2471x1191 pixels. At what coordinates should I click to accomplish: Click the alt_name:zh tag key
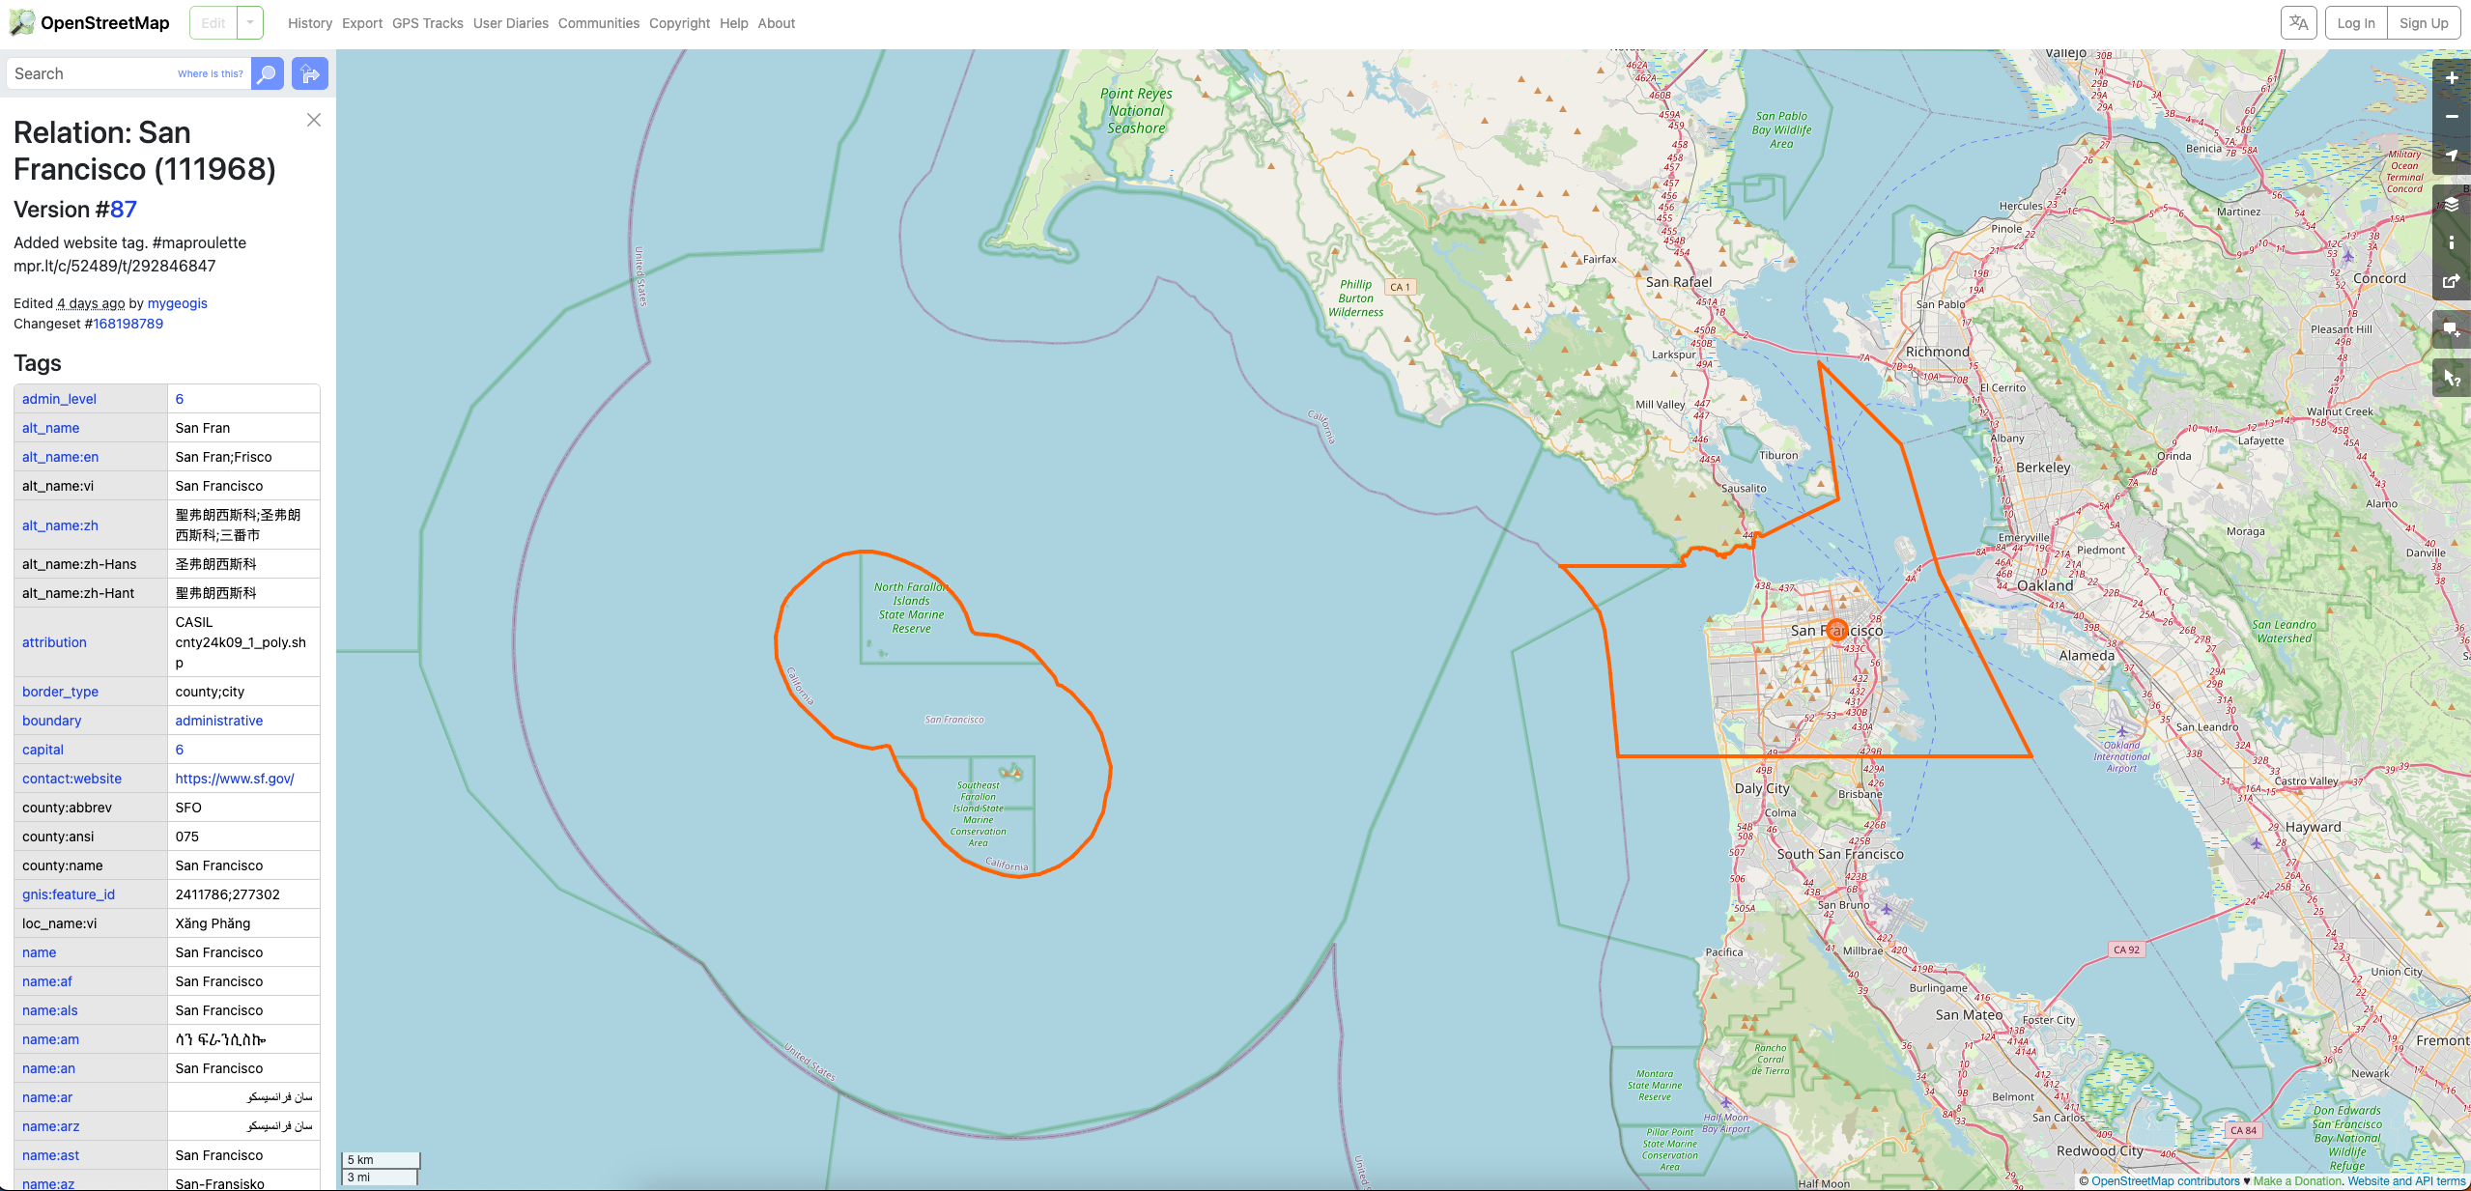click(x=60, y=525)
